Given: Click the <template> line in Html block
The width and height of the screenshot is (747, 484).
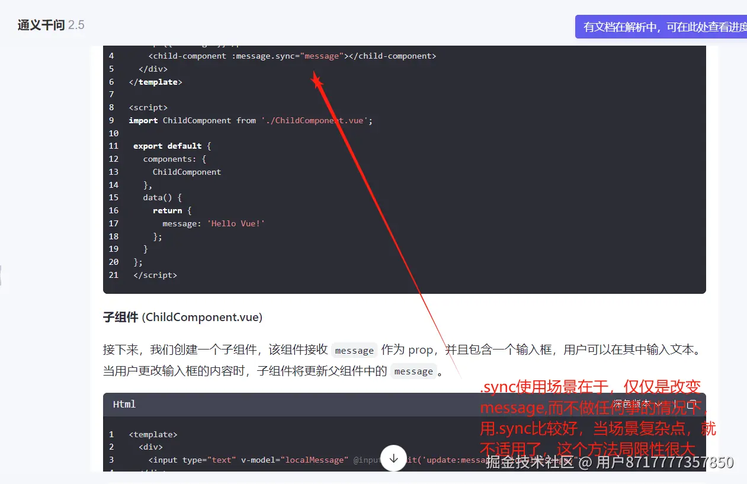Looking at the screenshot, I should [153, 434].
